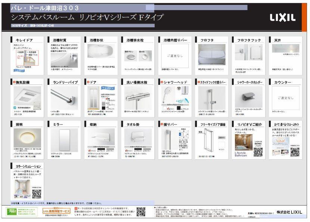310x222 pixels.
Task: Click the ECO green badge in footer
Action: 17,212
